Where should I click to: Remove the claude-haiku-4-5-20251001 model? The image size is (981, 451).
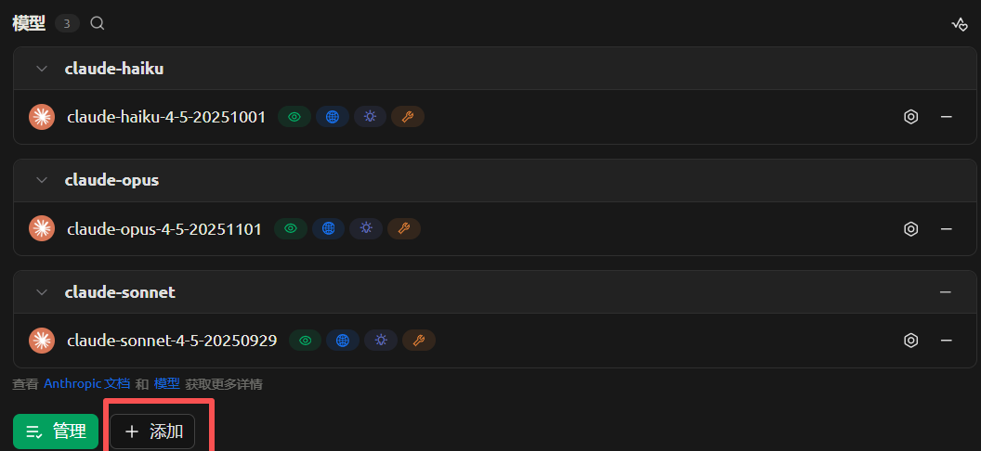pos(947,117)
